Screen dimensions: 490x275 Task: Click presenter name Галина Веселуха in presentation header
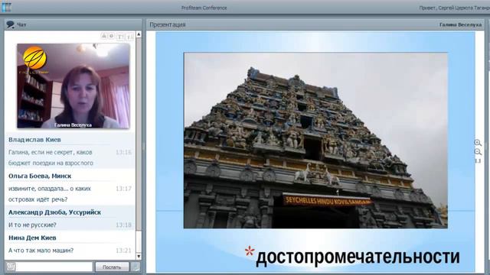460,24
